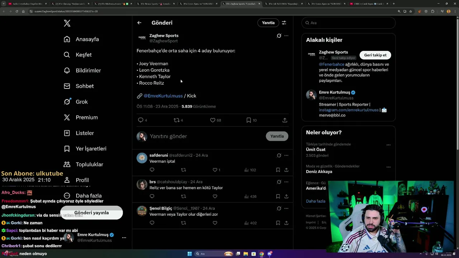Click the repost icon on main post

(x=176, y=120)
